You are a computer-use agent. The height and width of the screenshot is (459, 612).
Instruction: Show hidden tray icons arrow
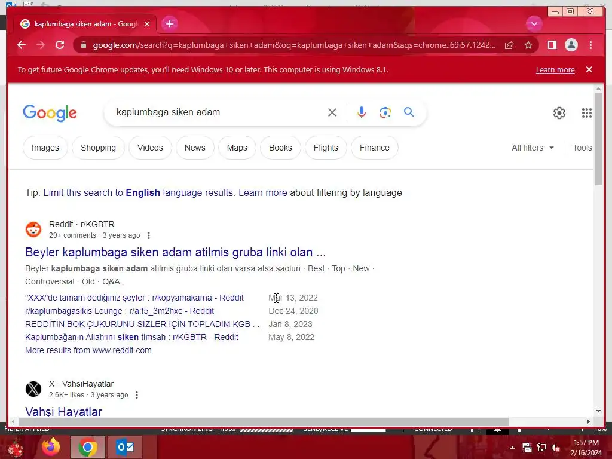click(x=512, y=448)
